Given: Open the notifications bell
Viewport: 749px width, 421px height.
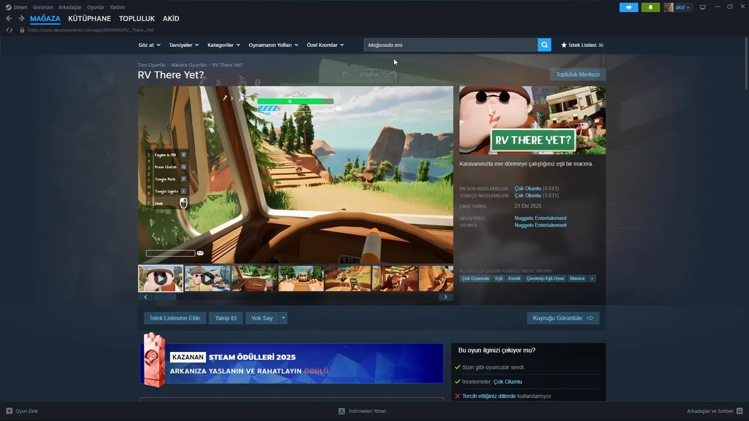Looking at the screenshot, I should [650, 7].
